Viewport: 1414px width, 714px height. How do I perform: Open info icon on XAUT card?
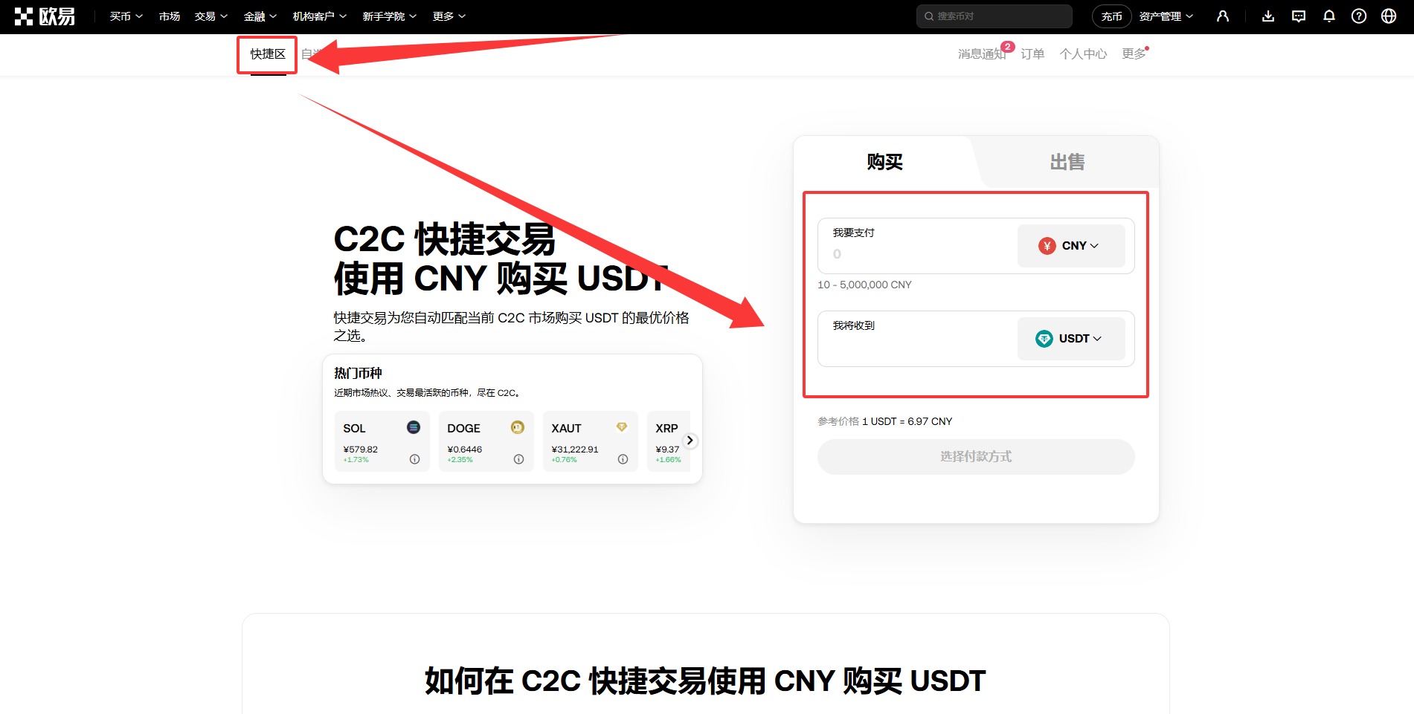pos(623,459)
